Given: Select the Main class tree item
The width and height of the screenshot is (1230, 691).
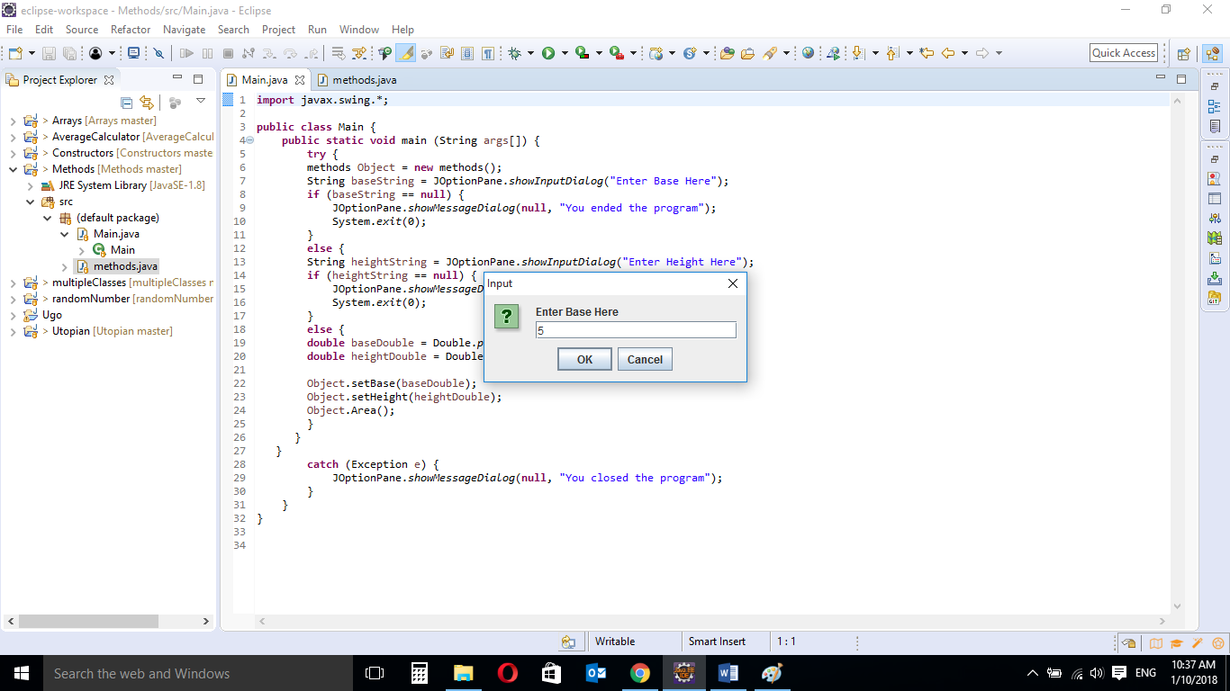Looking at the screenshot, I should click(114, 250).
